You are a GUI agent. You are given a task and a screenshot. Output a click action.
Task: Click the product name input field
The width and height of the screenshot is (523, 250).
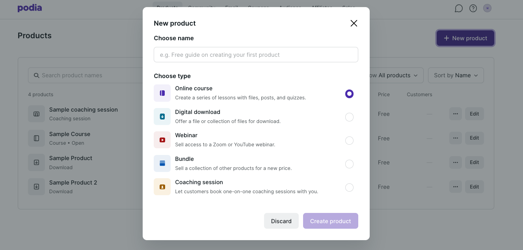(256, 55)
